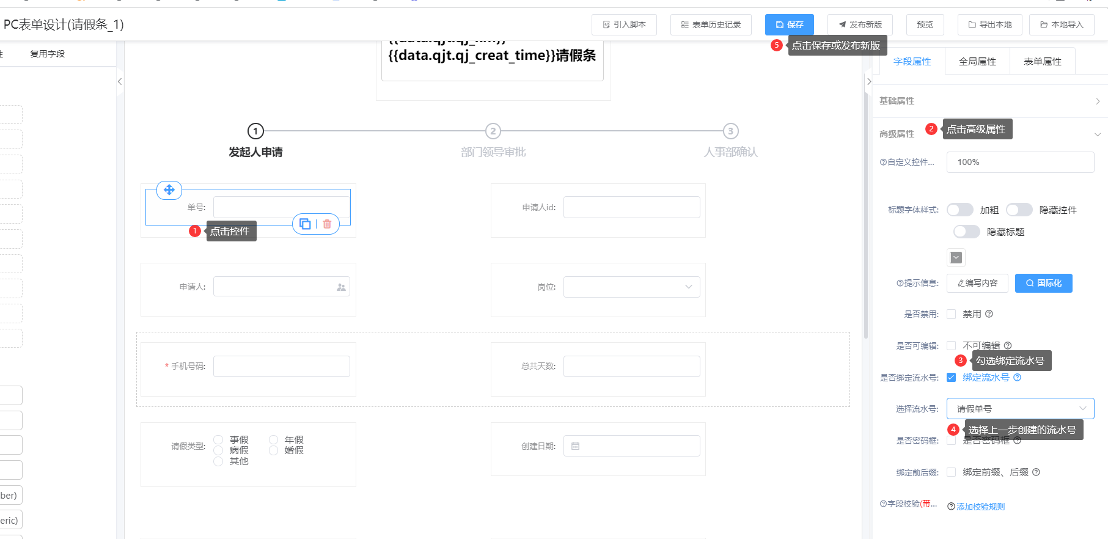Switch to the 字段属性 tab
Screen dimensions: 1108x539
pyautogui.click(x=912, y=61)
